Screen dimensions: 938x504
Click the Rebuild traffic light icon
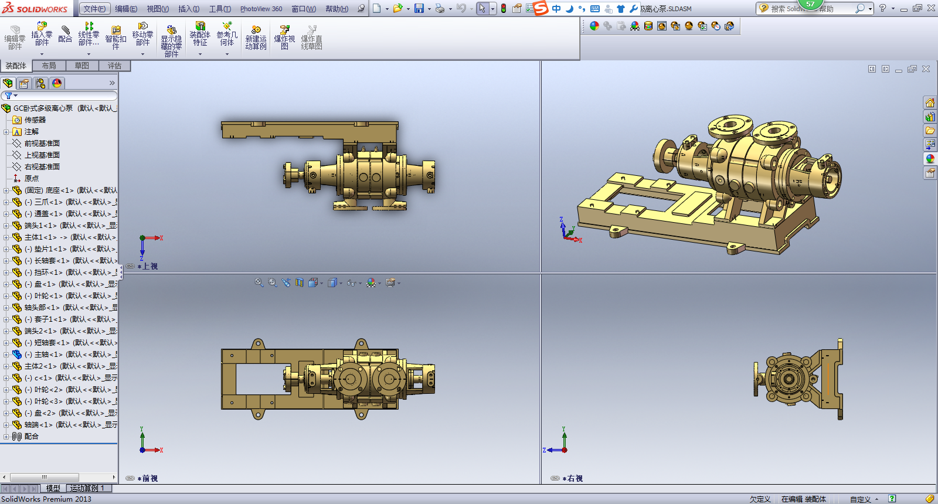point(503,8)
